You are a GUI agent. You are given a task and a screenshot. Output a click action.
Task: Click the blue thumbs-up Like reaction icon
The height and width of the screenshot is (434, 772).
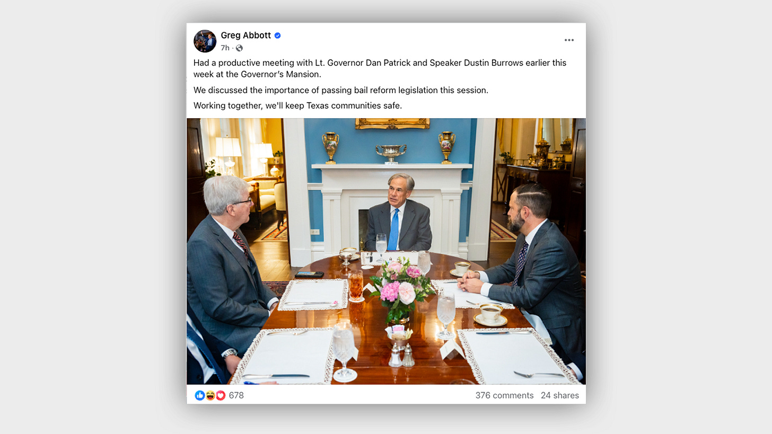coord(200,395)
